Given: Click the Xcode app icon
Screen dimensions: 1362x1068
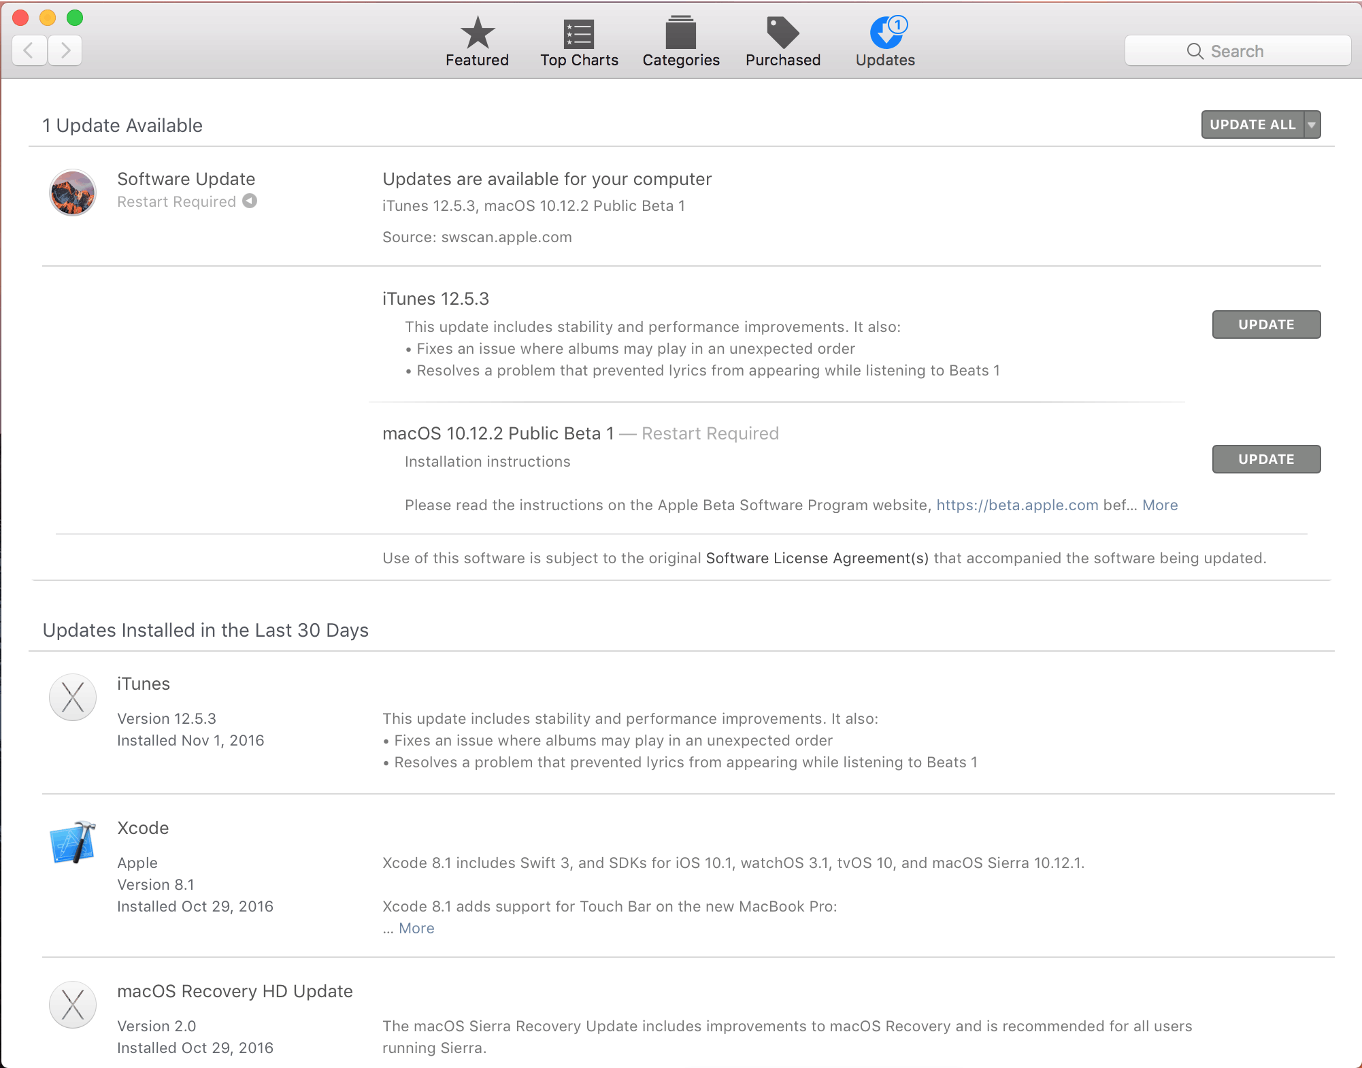Looking at the screenshot, I should coord(73,842).
